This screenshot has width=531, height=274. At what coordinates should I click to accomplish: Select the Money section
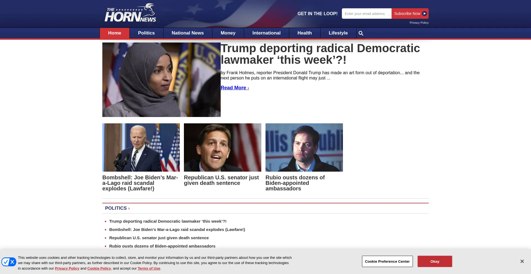pyautogui.click(x=228, y=33)
